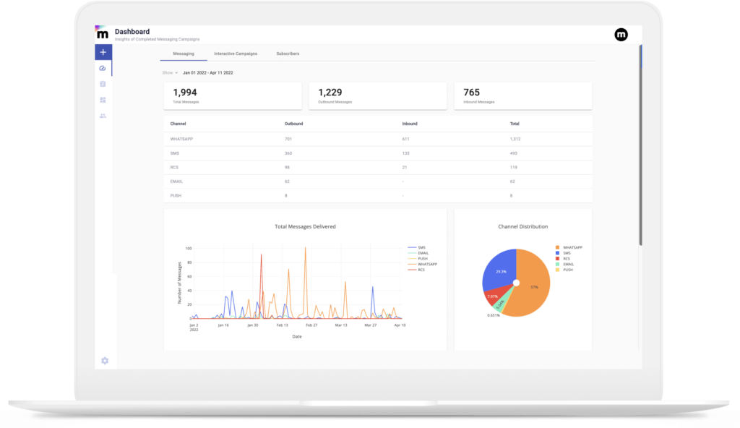Click the 765 Inbound Messages card
The width and height of the screenshot is (740, 428).
tap(523, 96)
